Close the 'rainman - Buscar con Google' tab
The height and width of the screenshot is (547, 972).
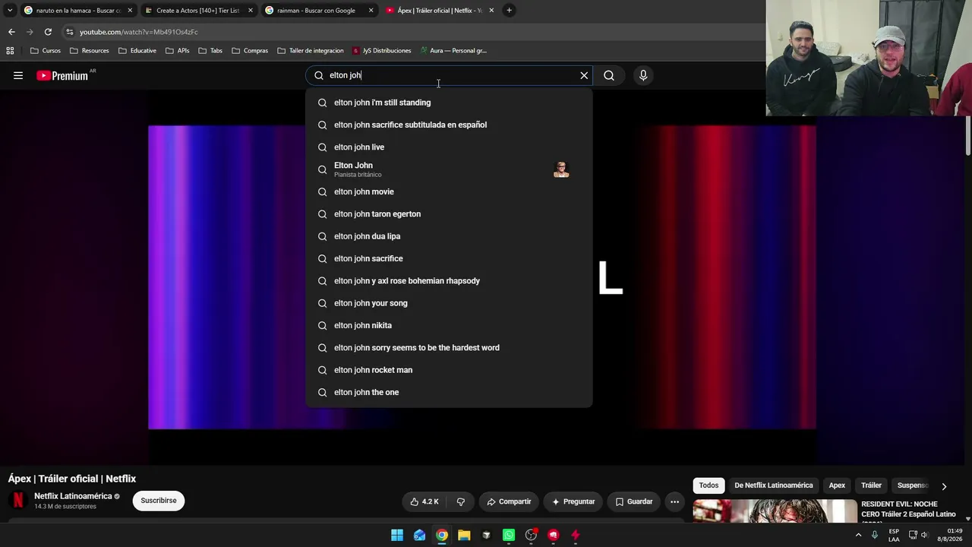[x=371, y=11]
